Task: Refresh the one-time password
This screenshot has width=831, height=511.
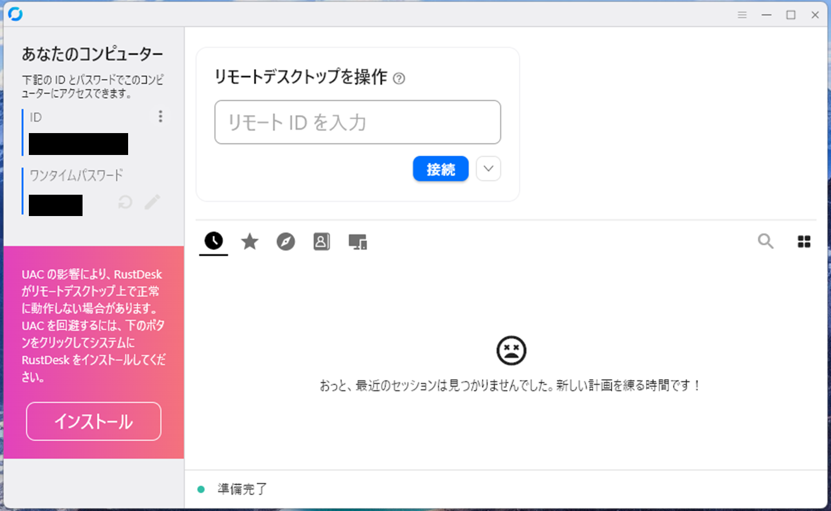Action: (125, 202)
